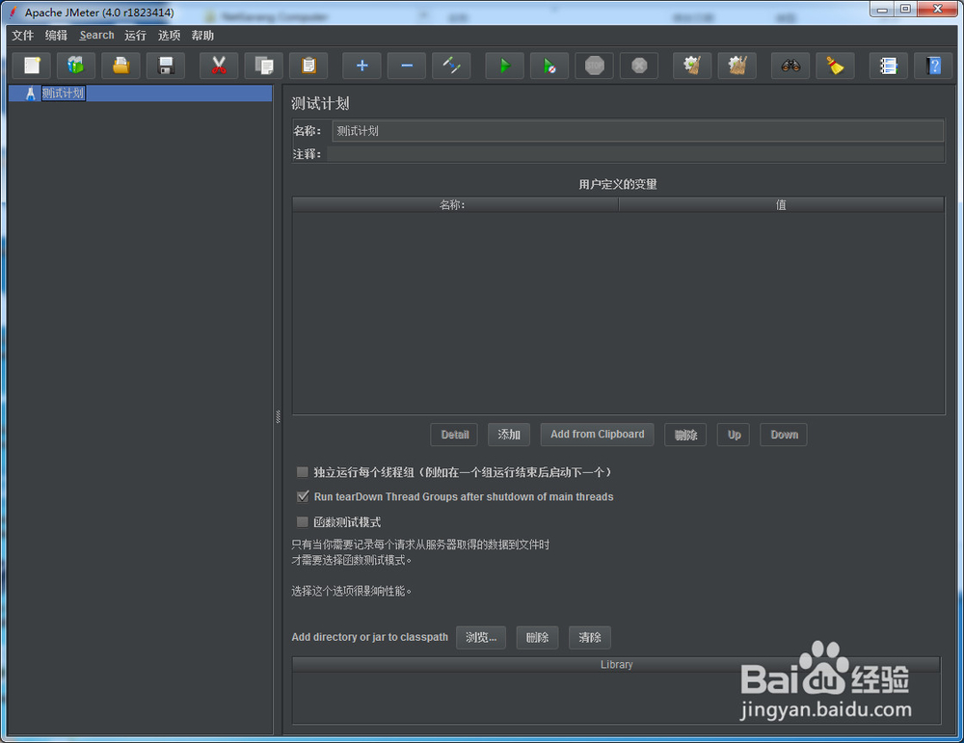This screenshot has height=743, width=964.
Task: Open the Templates icon in toolbar
Action: click(76, 66)
